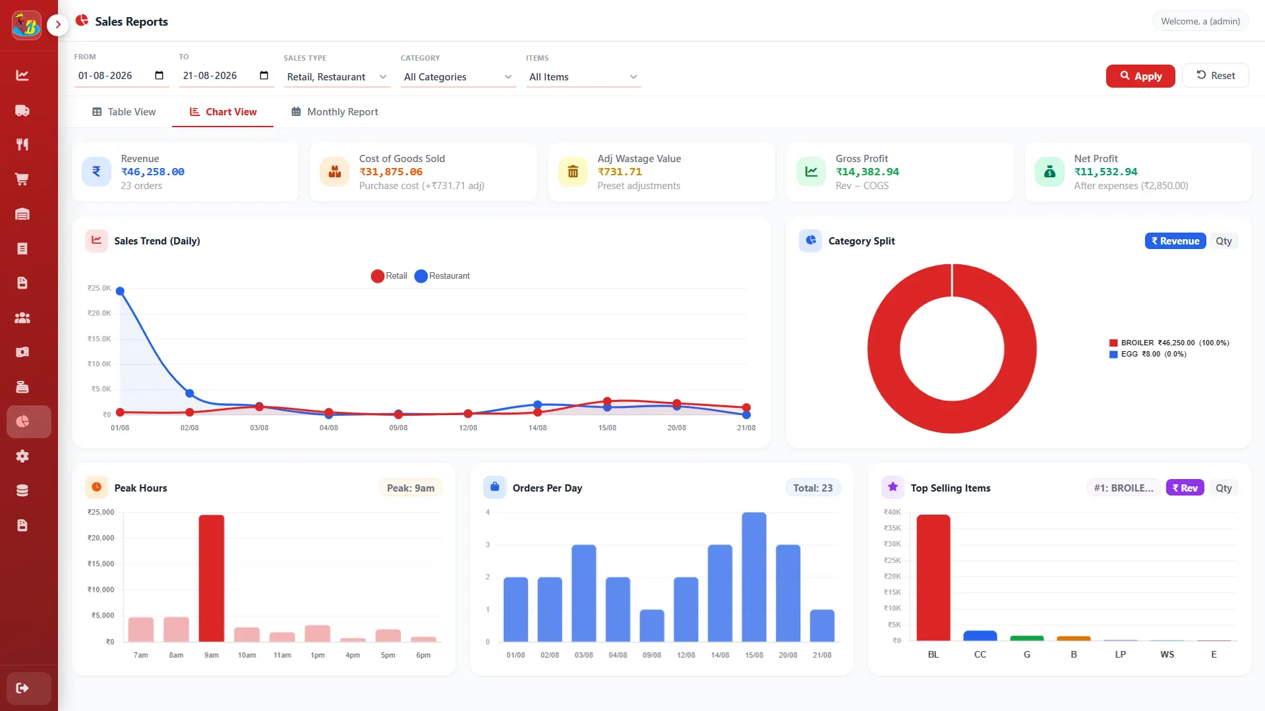The width and height of the screenshot is (1265, 711).
Task: Open the money bill sidebar icon
Action: coord(22,352)
